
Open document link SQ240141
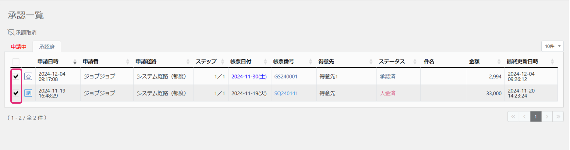(x=286, y=93)
